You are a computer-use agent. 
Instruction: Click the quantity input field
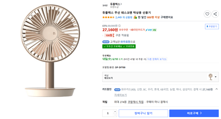[x=108, y=113]
